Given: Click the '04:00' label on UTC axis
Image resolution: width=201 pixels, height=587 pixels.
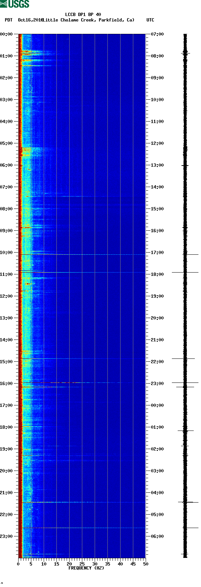Looking at the screenshot, I should [157, 493].
